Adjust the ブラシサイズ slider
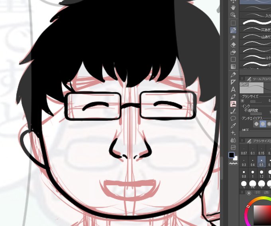271x226 pixels. pos(256,101)
